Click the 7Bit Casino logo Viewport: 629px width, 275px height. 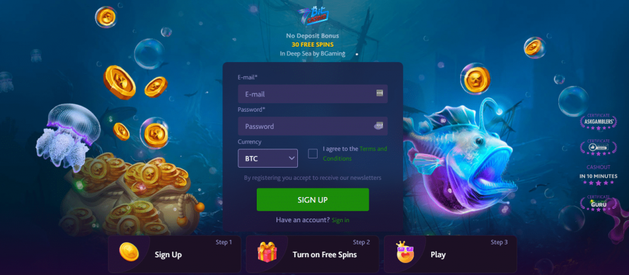pyautogui.click(x=313, y=17)
